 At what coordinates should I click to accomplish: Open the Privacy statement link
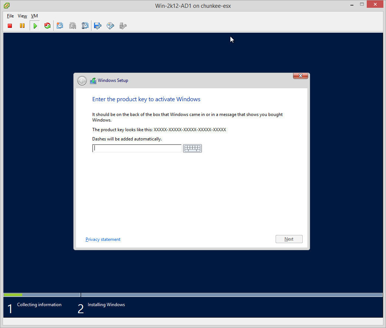tap(103, 239)
